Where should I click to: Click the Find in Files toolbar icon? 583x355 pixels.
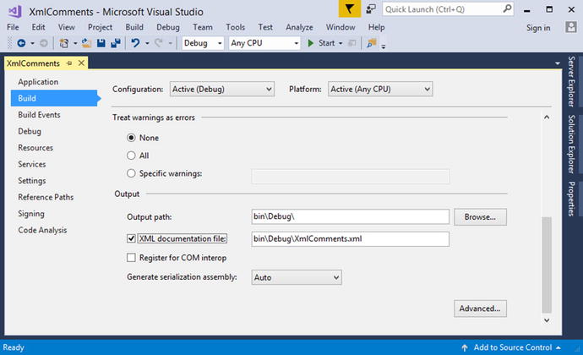click(371, 43)
